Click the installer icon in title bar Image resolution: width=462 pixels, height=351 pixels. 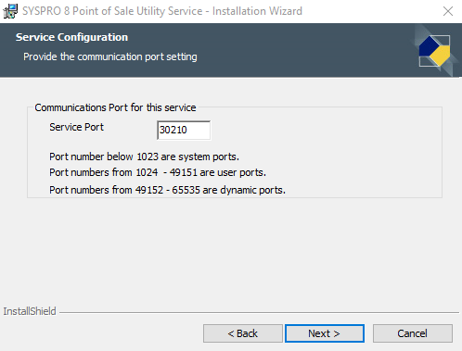coord(10,11)
